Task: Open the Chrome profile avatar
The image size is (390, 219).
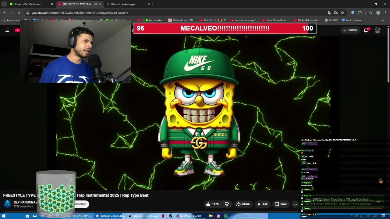Action: coord(378,13)
